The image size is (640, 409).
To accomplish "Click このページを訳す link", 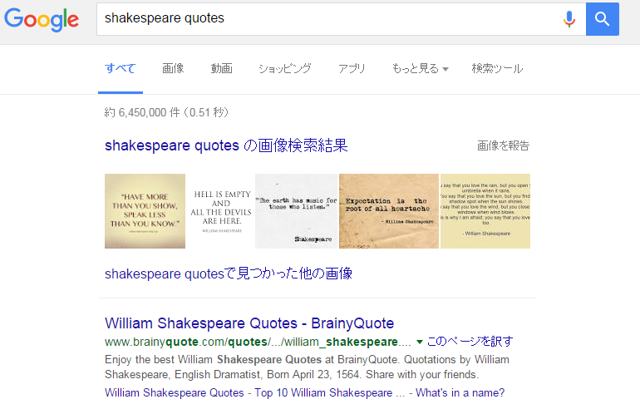I will [470, 341].
